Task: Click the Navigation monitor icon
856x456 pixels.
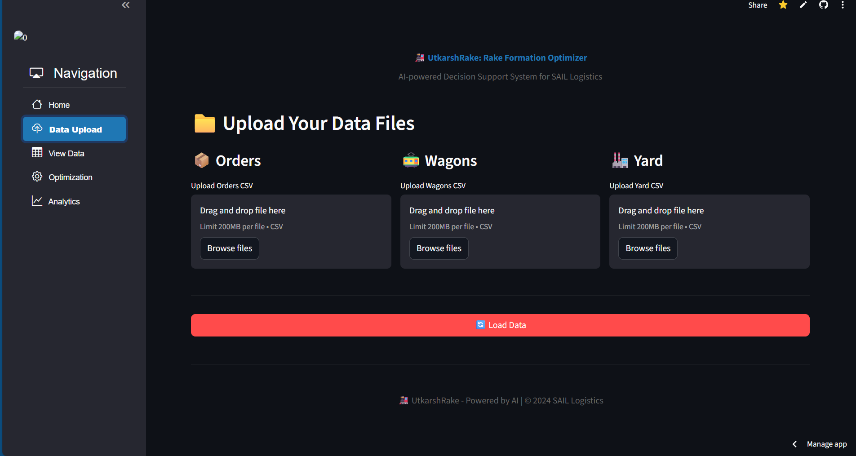Action: pos(36,73)
